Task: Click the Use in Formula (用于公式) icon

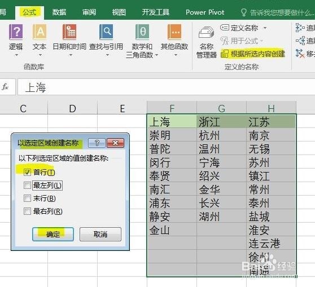Action: [x=225, y=41]
